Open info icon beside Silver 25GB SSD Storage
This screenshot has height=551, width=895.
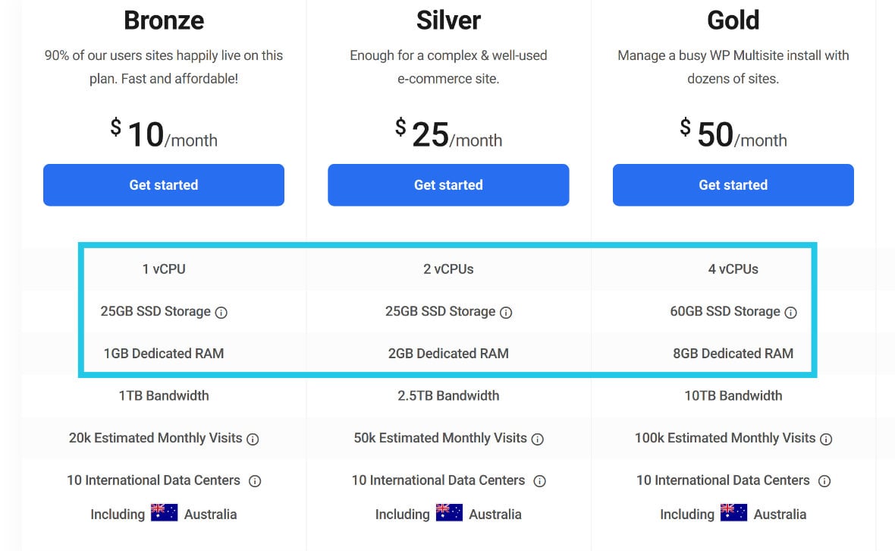click(506, 313)
